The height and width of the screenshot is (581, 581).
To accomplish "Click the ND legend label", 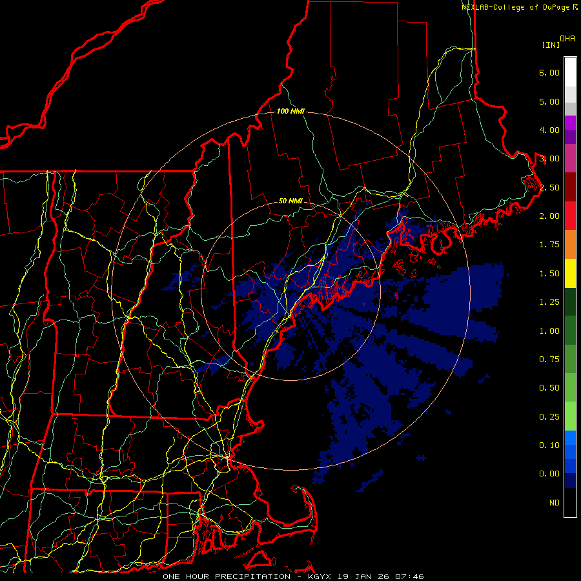I will (555, 503).
